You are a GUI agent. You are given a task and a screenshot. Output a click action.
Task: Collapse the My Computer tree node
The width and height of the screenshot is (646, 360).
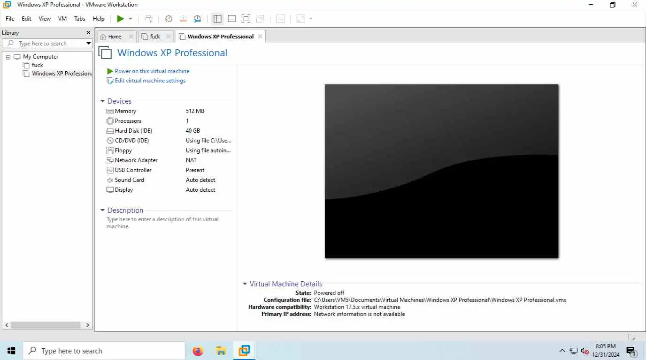(8, 57)
